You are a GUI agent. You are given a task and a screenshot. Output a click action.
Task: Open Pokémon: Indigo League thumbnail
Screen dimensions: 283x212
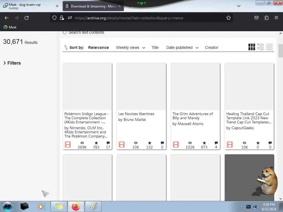(x=88, y=86)
